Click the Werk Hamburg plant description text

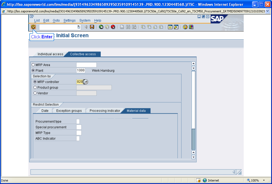[103, 71]
